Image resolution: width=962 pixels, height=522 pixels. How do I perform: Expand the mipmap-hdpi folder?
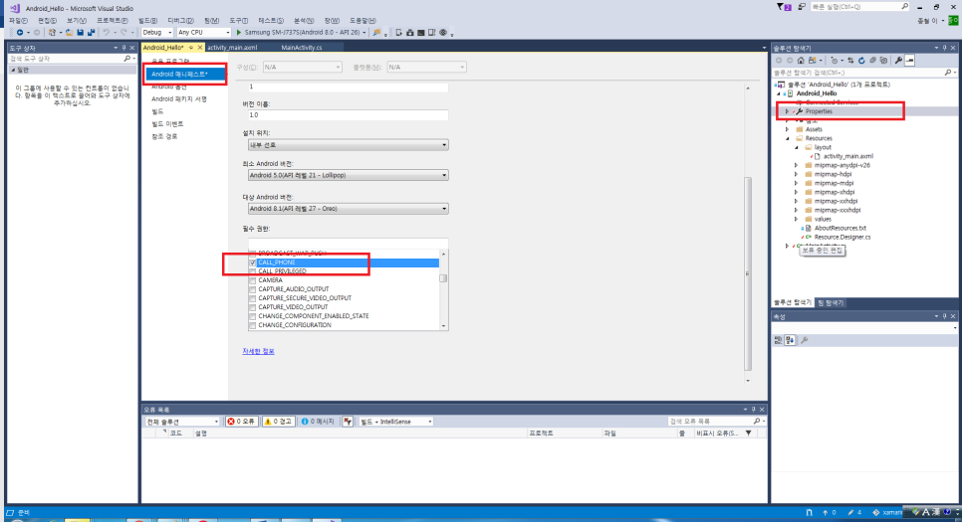coord(797,174)
